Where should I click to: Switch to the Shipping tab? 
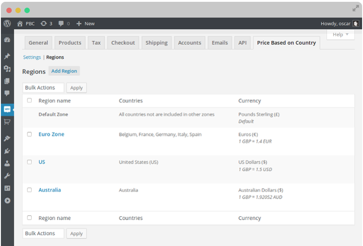[x=157, y=43]
